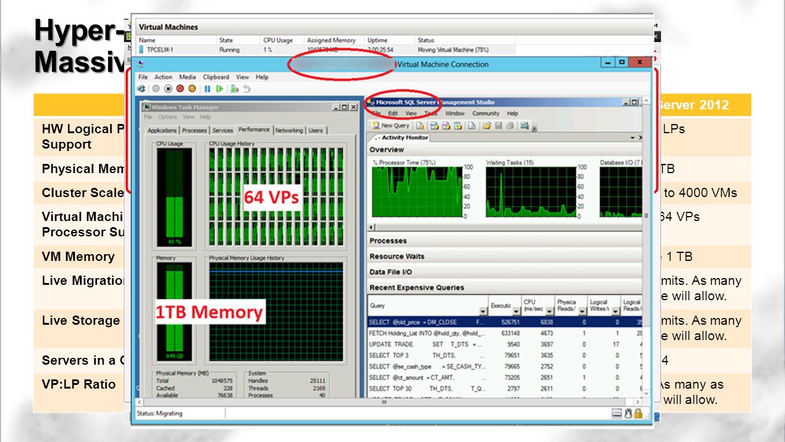Open Clipboard menu in Virtual Machine Connection

216,77
